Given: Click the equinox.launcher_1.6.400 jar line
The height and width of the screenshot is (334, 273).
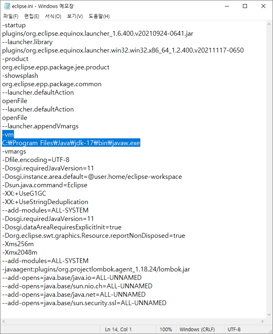Looking at the screenshot, I should tap(98, 33).
